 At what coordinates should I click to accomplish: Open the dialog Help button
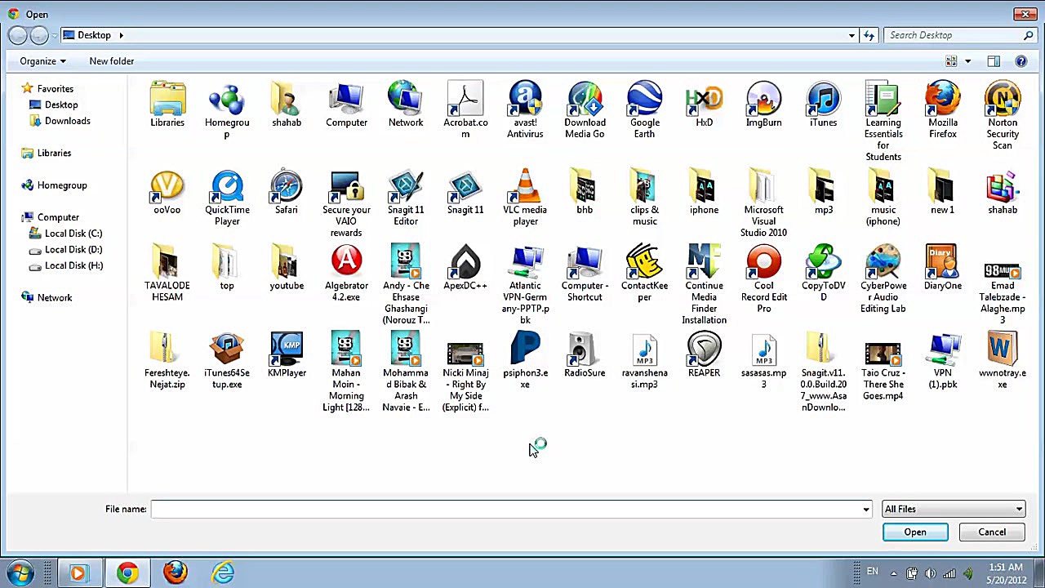pyautogui.click(x=1021, y=61)
